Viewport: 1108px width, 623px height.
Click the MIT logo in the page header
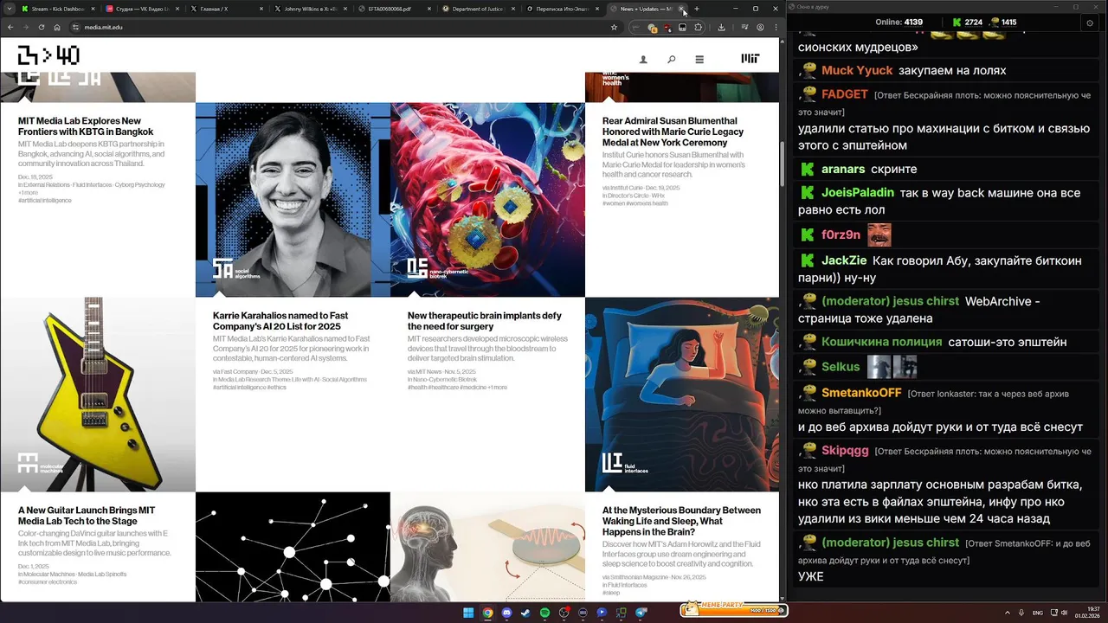point(750,59)
